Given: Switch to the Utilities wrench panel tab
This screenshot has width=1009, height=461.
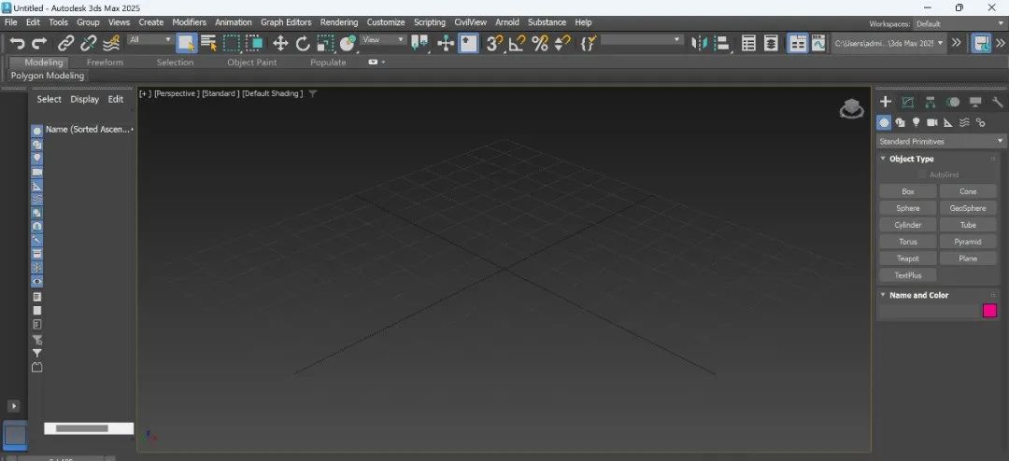Looking at the screenshot, I should [998, 102].
